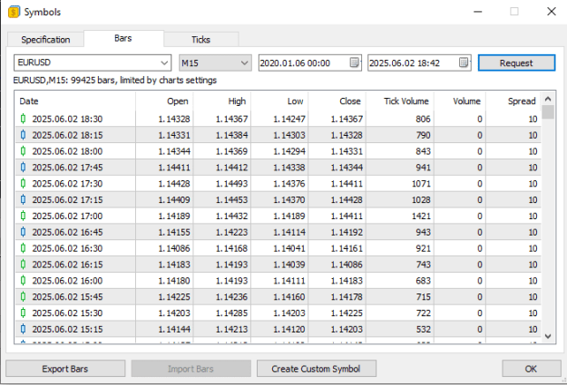Viewport: 567px width, 385px height.
Task: Click the Open column header
Action: [164, 101]
